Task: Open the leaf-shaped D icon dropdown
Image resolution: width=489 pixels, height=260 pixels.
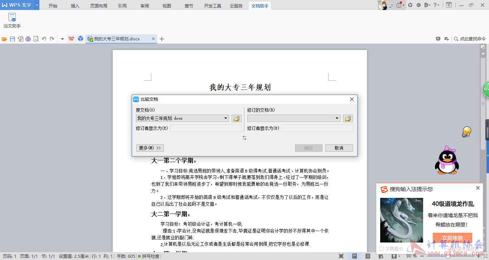Action: 428,5
